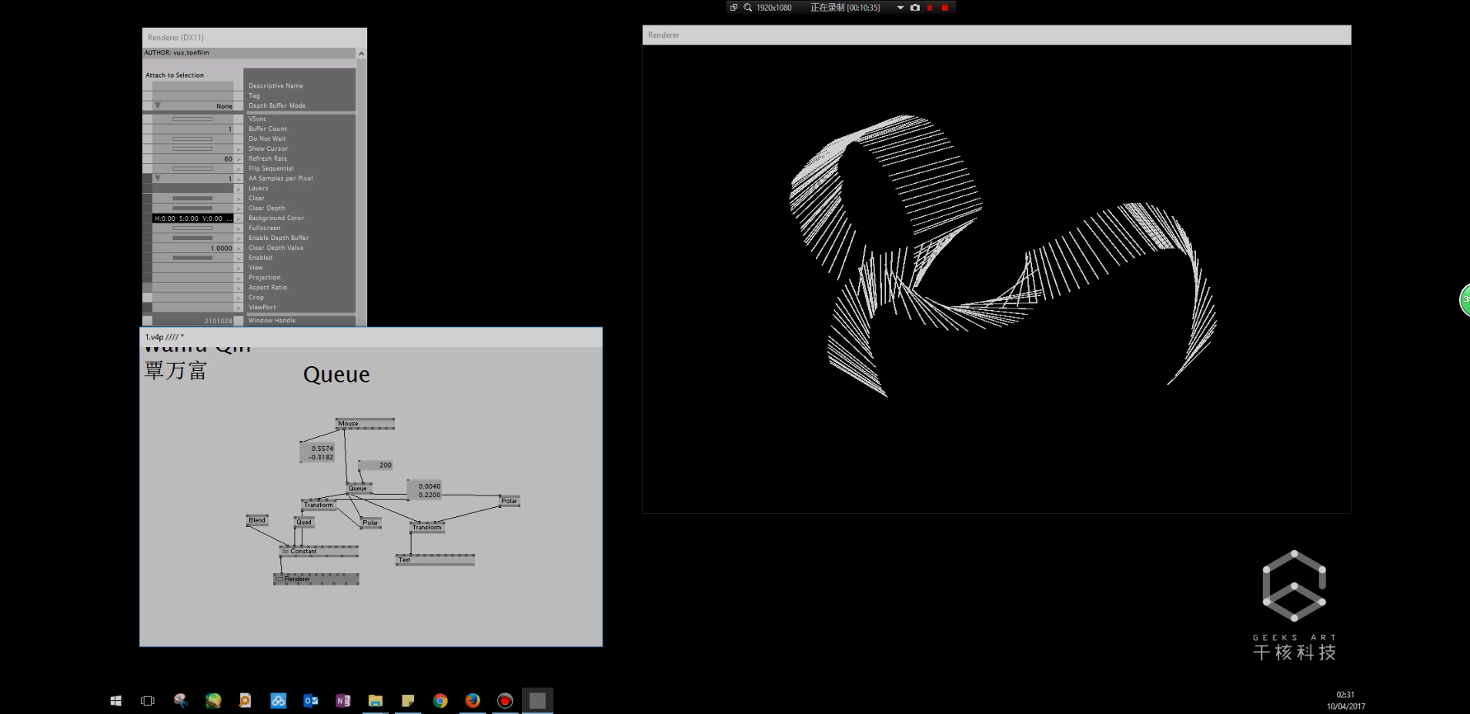Select the Quad node in the patch

pos(305,522)
